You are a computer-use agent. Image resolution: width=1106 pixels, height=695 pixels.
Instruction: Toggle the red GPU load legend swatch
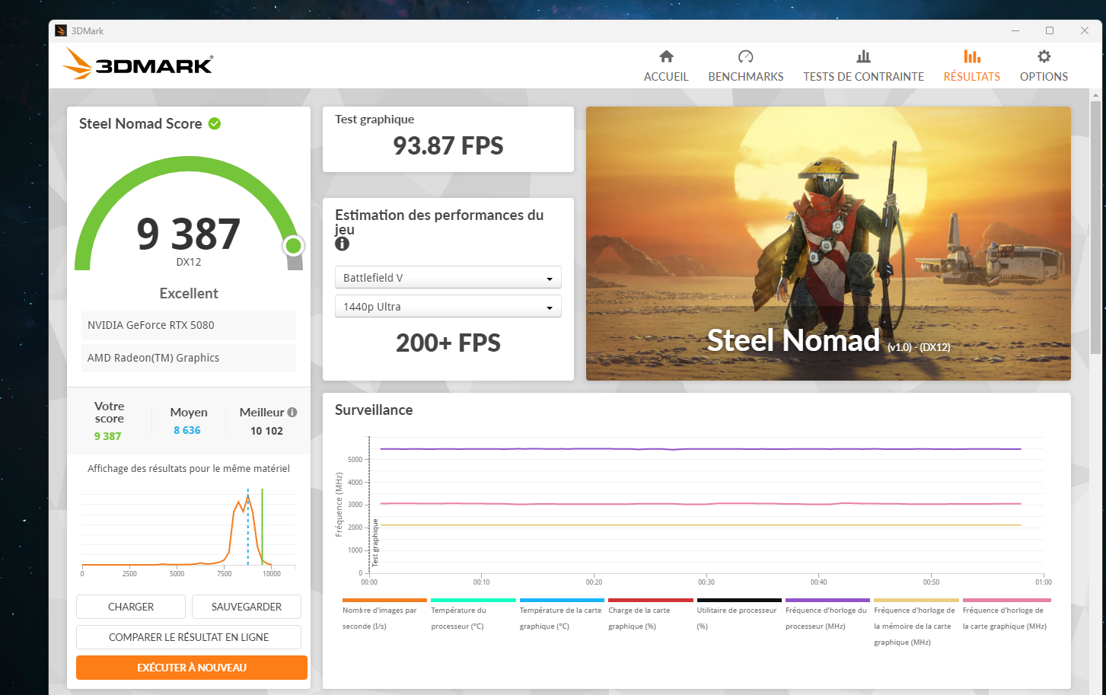650,600
